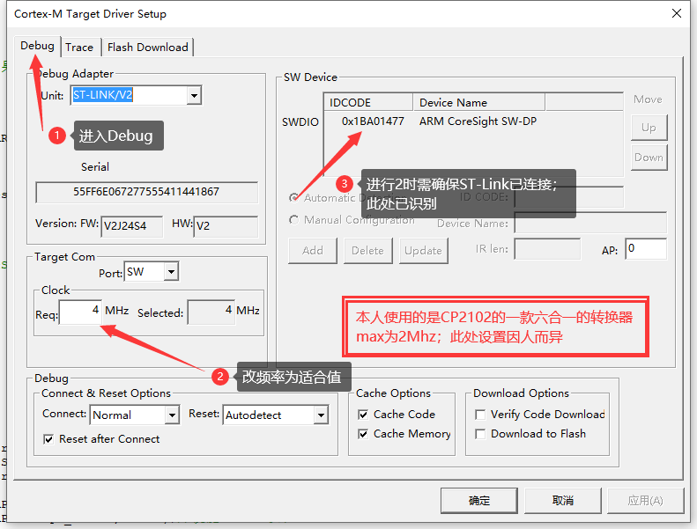697x529 pixels.
Task: Close the Cortex-M Target Driver Setup dialog
Action: coord(677,13)
